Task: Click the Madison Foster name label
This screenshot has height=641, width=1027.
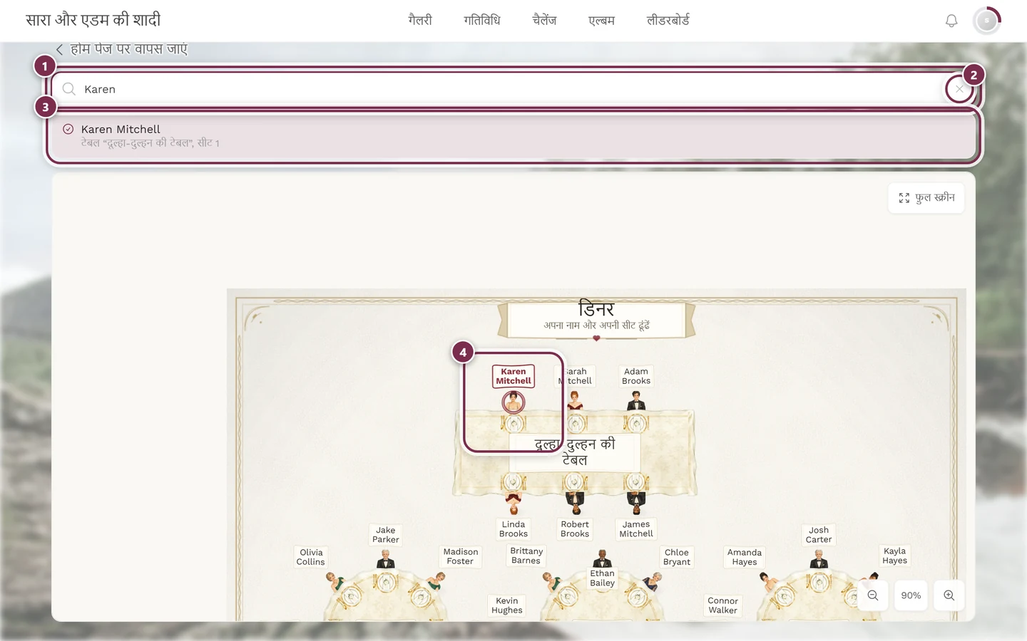Action: click(461, 556)
